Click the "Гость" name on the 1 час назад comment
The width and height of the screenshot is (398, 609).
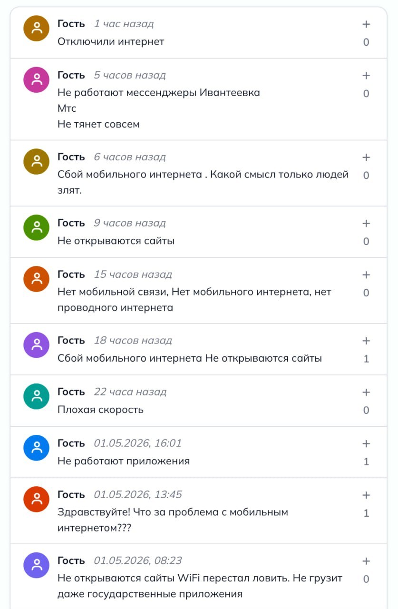[71, 24]
